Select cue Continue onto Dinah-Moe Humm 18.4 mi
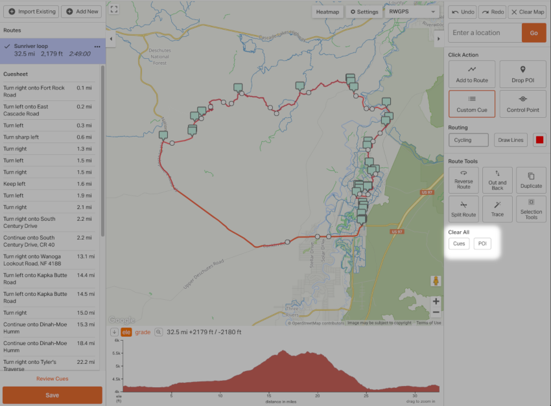 (x=49, y=346)
